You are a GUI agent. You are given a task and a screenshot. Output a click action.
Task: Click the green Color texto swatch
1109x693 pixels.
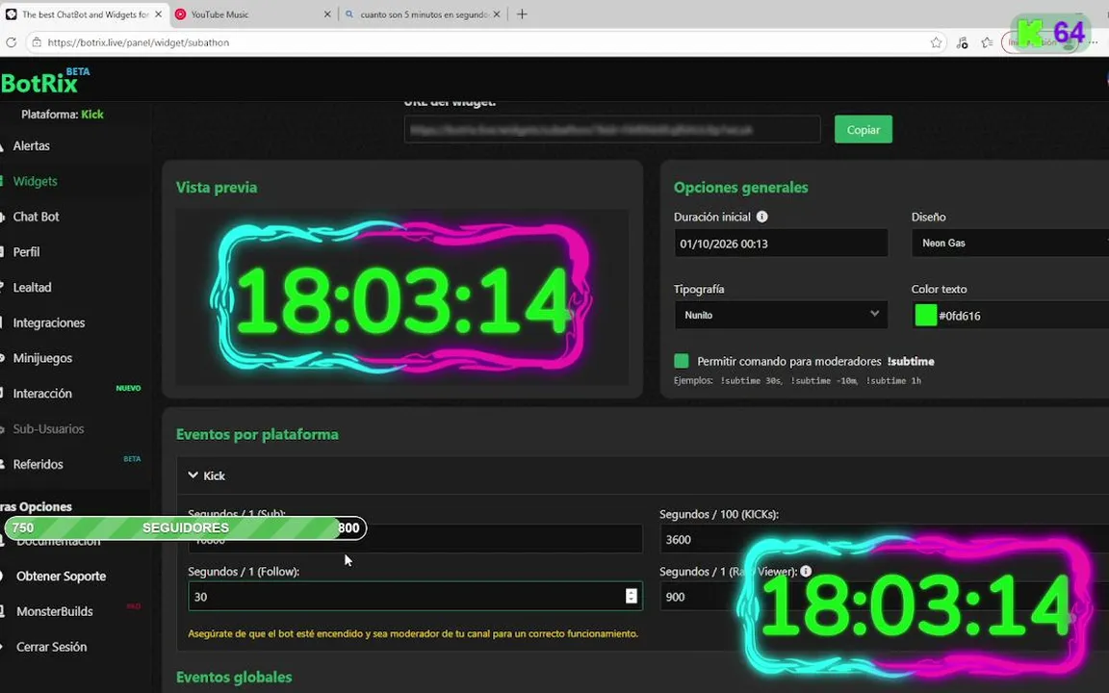pyautogui.click(x=926, y=316)
